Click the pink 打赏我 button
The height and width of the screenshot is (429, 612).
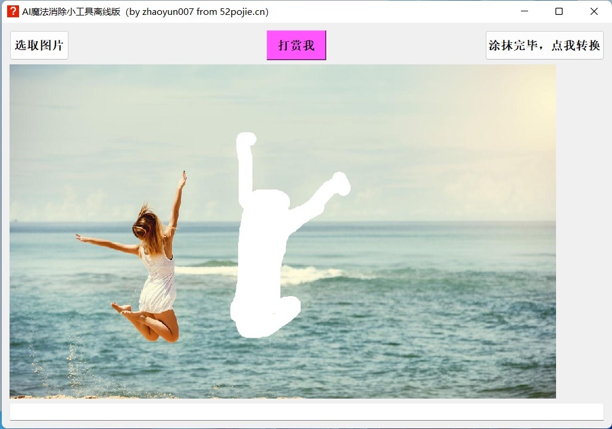click(x=296, y=45)
